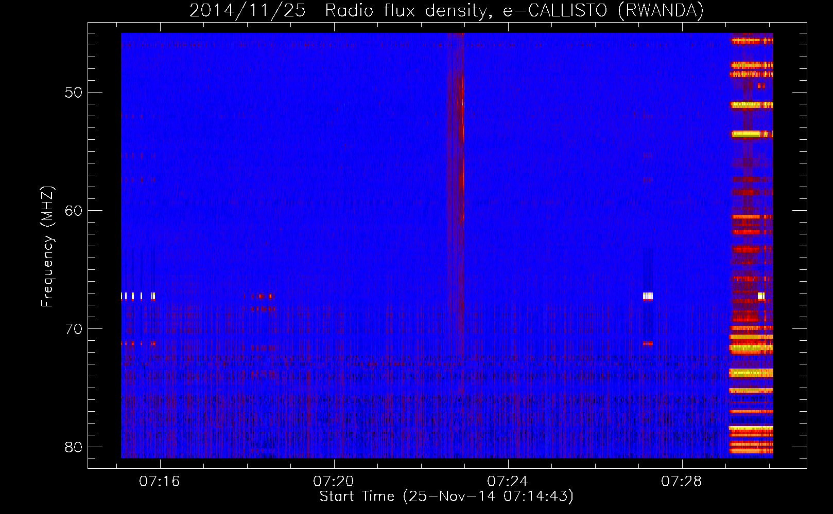This screenshot has height=514, width=833.
Task: Click the 07:28 time tick label
Action: pyautogui.click(x=682, y=482)
